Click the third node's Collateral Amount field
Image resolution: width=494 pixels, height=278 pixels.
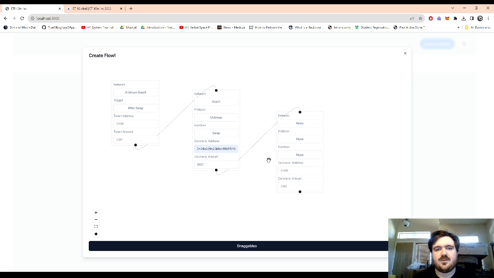click(300, 186)
